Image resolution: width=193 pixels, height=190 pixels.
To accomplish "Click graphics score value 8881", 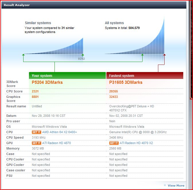I will [35, 97].
